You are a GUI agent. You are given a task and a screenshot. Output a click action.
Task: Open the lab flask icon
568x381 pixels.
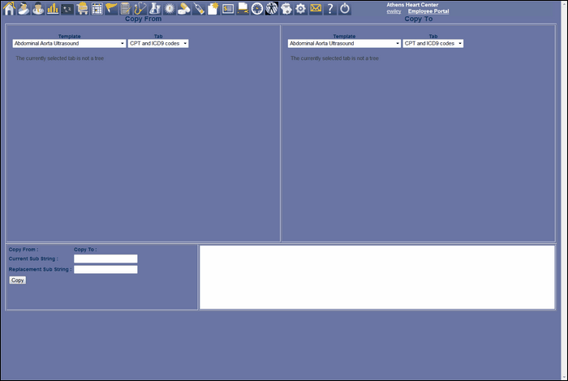pyautogui.click(x=155, y=8)
